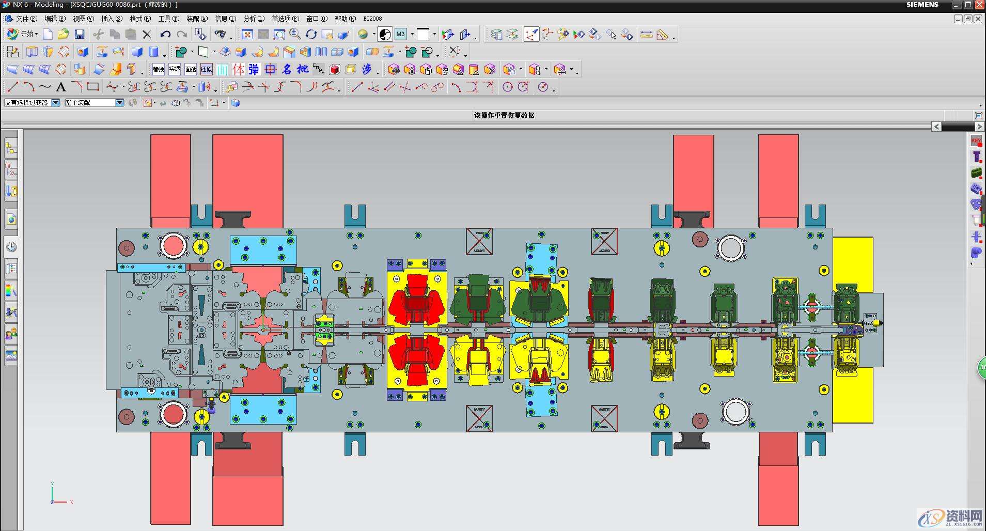Open the 文件 (File) menu
986x531 pixels.
(x=25, y=19)
